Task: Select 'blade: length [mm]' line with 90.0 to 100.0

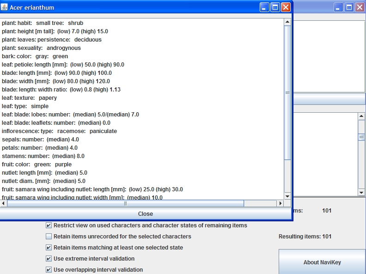Action: [57, 73]
